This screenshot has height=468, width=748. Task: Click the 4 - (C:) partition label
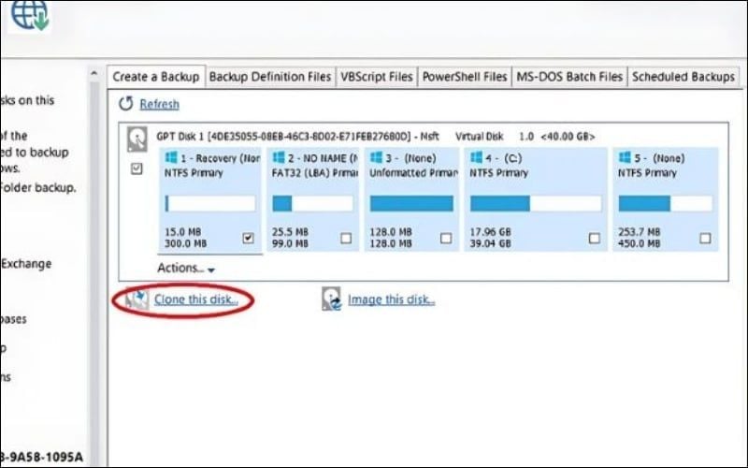coord(504,158)
